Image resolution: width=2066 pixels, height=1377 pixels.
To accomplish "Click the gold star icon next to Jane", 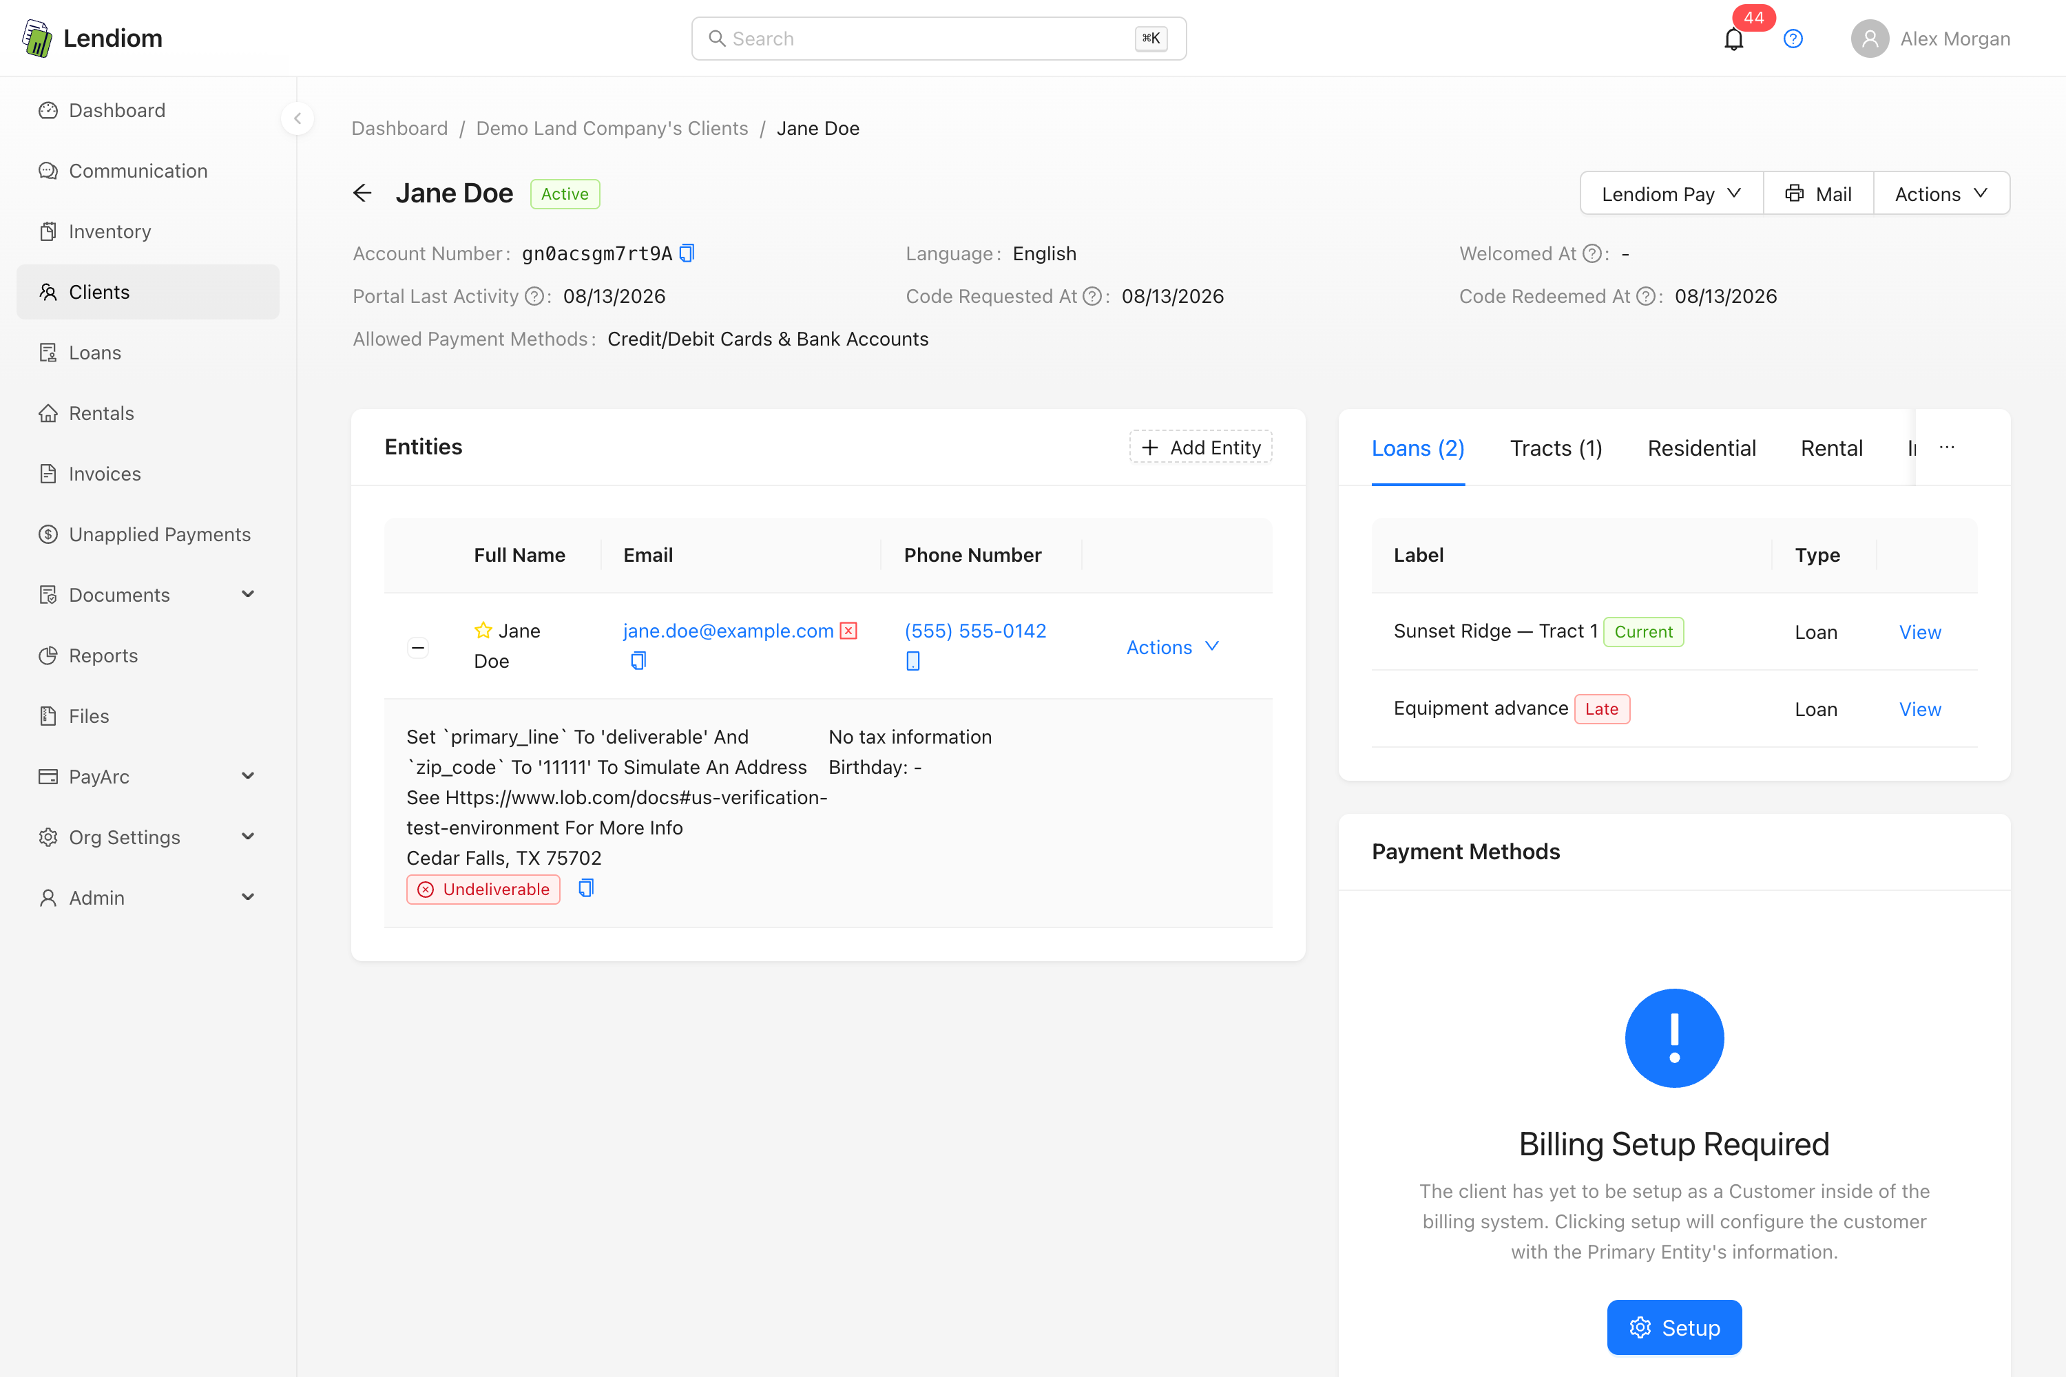I will (483, 630).
